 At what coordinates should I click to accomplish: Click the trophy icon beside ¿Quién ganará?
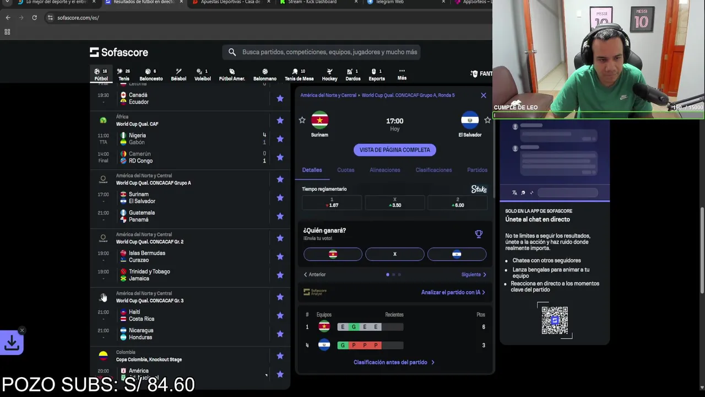479,234
